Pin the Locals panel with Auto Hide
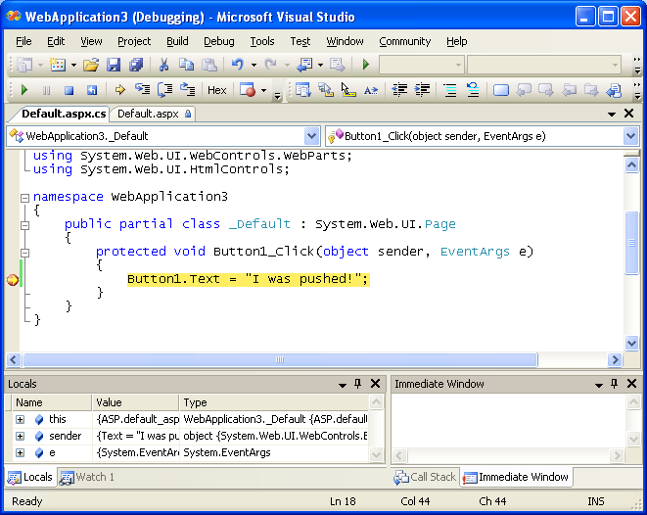Image resolution: width=647 pixels, height=515 pixels. [357, 384]
